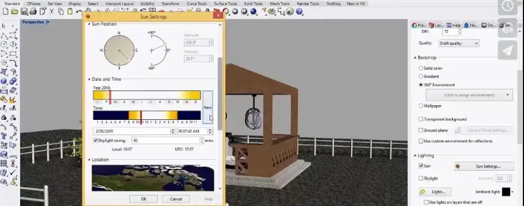524x206 pixels.
Task: Collapse the Backdrop section
Action: coord(415,58)
